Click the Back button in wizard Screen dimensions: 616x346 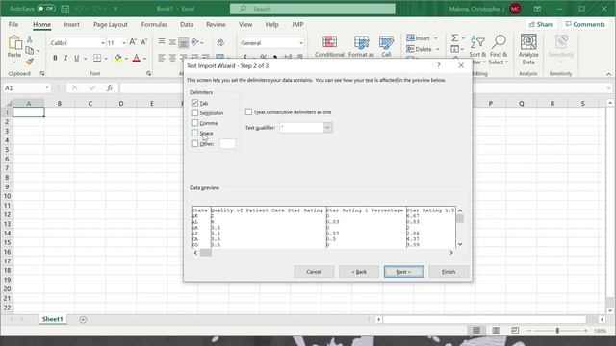click(x=359, y=272)
